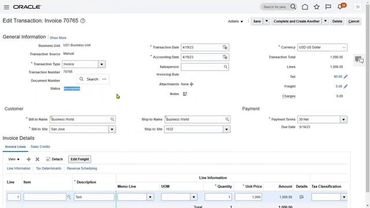Expand the Save button dropdown arrow

(267, 21)
